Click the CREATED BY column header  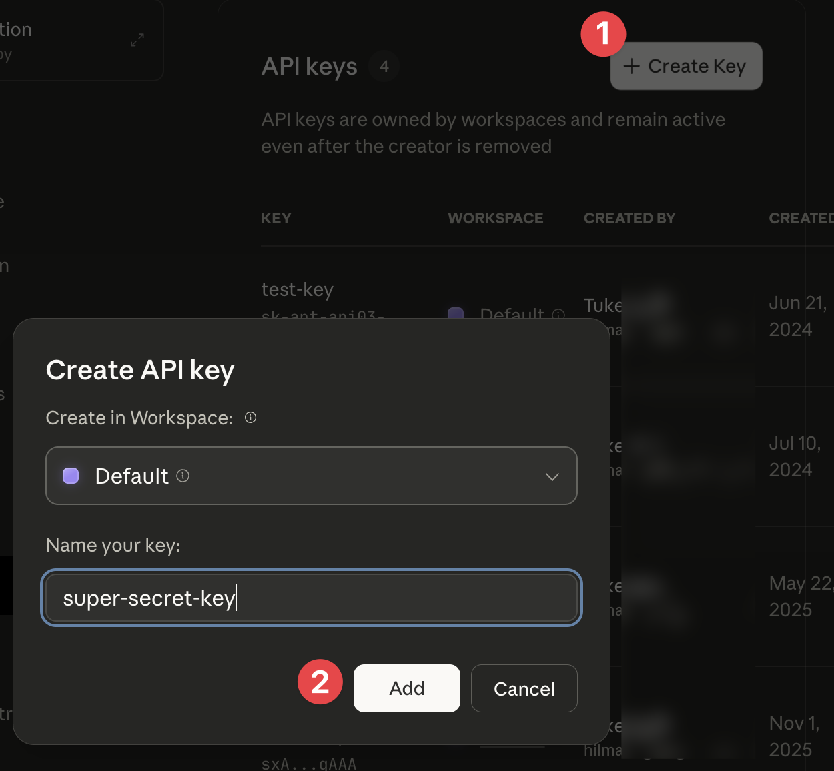pyautogui.click(x=629, y=218)
